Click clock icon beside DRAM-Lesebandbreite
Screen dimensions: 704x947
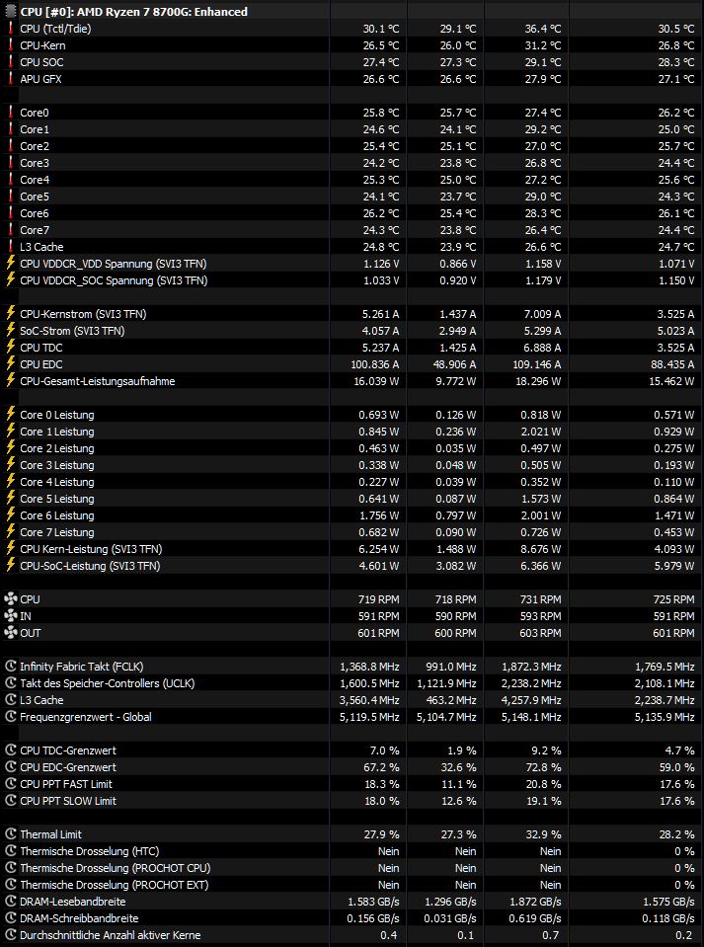click(x=10, y=902)
